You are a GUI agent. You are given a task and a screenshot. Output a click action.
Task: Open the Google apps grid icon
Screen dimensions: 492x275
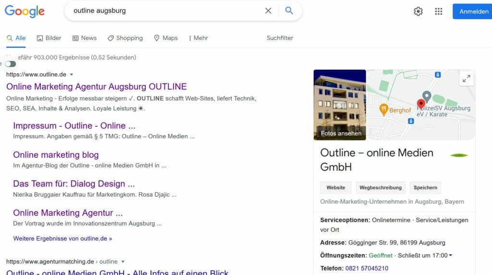pyautogui.click(x=438, y=12)
